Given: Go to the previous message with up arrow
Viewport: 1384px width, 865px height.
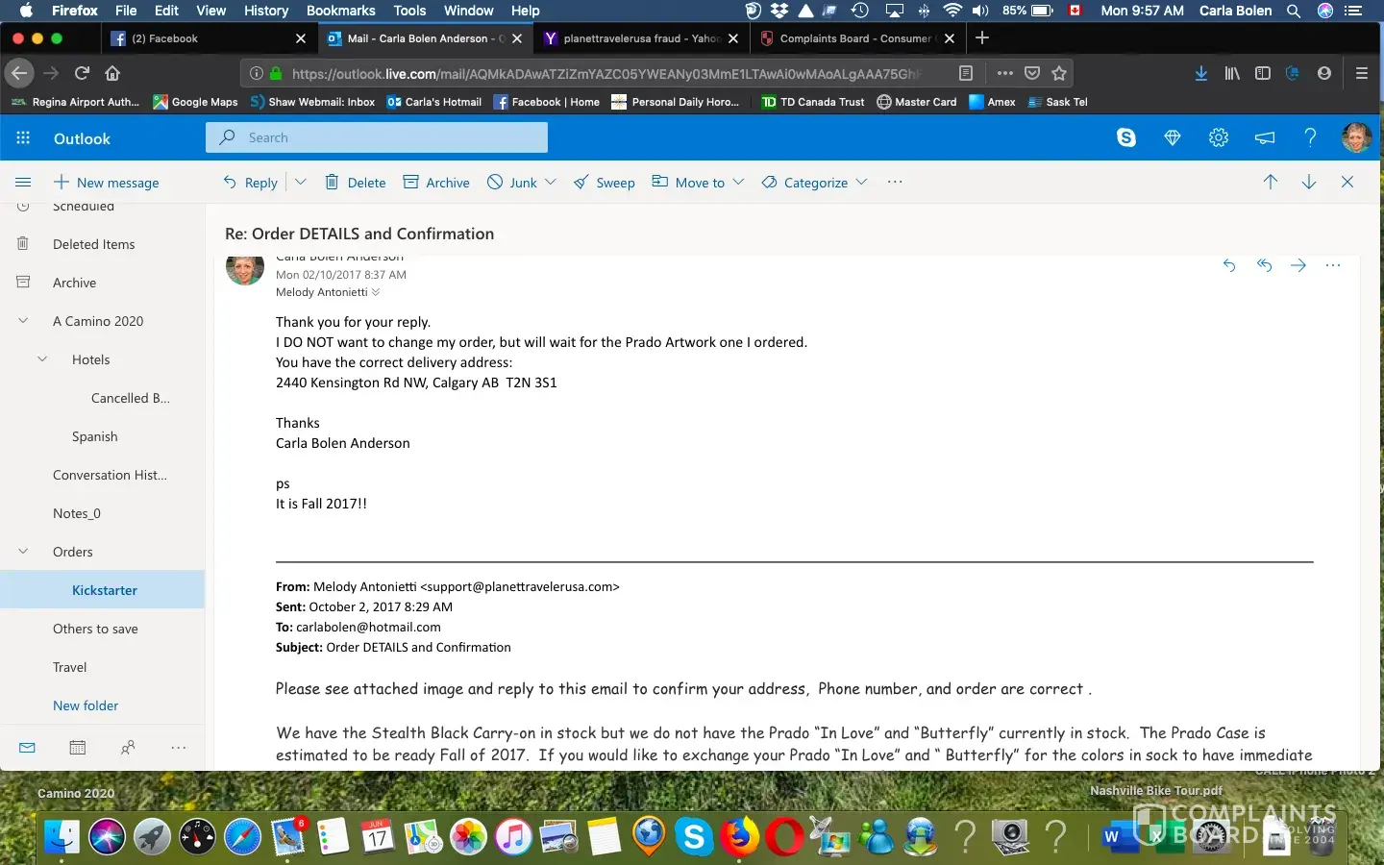Looking at the screenshot, I should (1270, 182).
